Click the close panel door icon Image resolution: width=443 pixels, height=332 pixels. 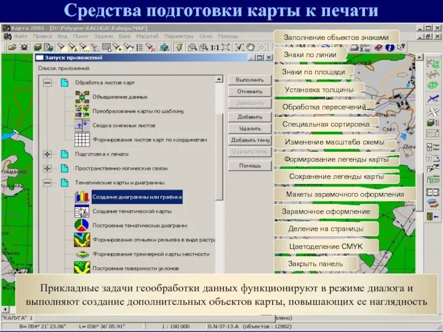click(x=432, y=217)
